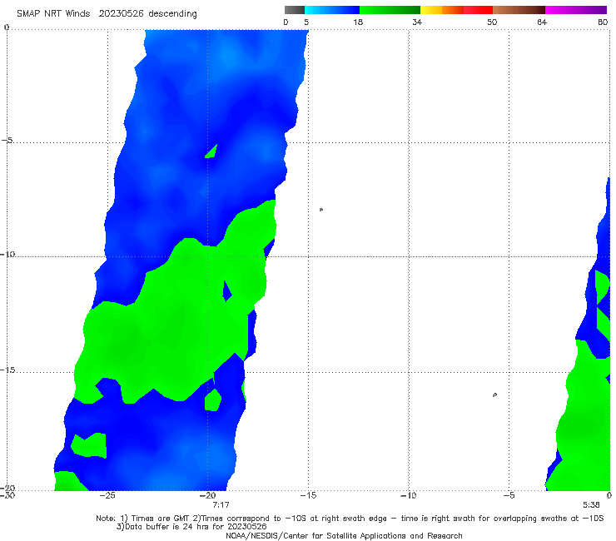Screen dimensions: 616x541
Task: Click the gray 0-5 colorbar segment
Action: coord(295,10)
